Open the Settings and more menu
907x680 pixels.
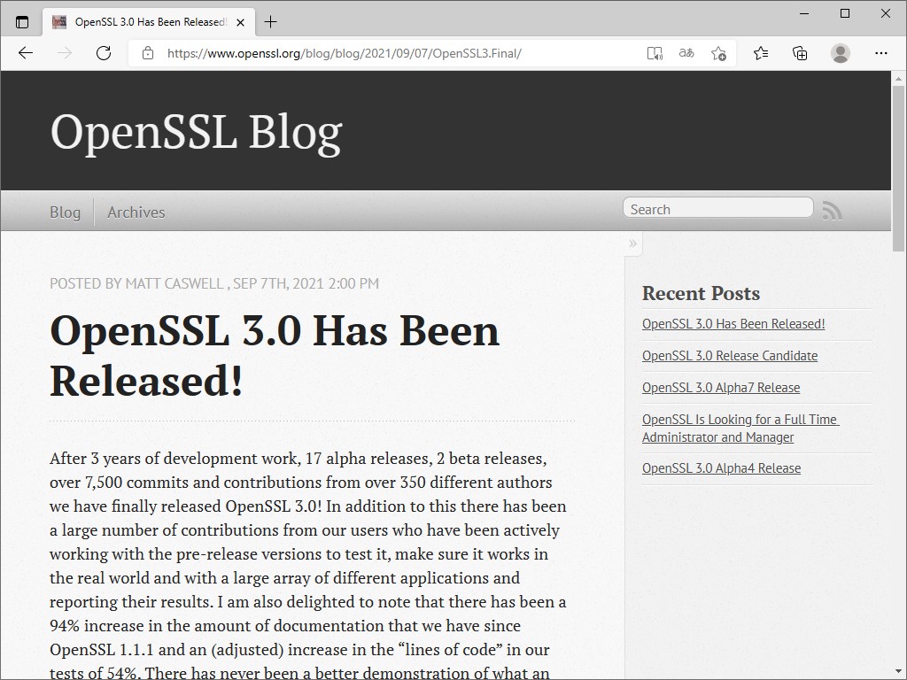(881, 53)
